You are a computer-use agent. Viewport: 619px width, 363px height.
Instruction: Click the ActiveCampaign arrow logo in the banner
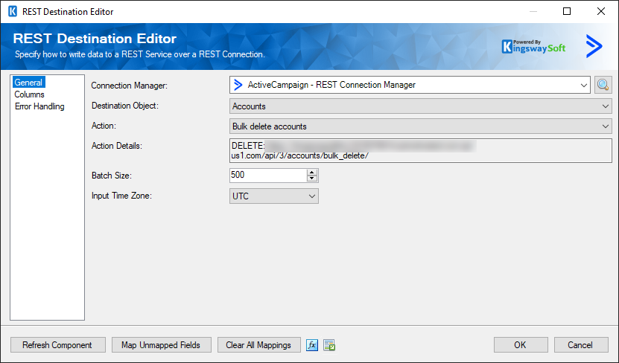[594, 46]
